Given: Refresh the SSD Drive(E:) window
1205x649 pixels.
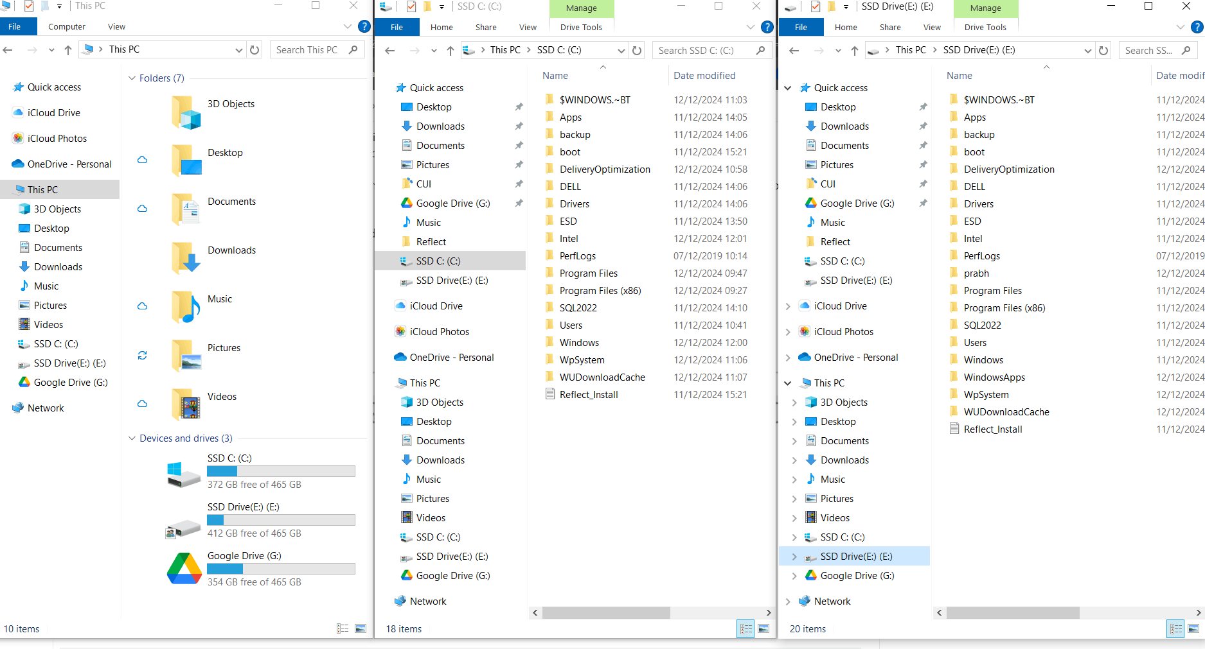Looking at the screenshot, I should point(1103,50).
